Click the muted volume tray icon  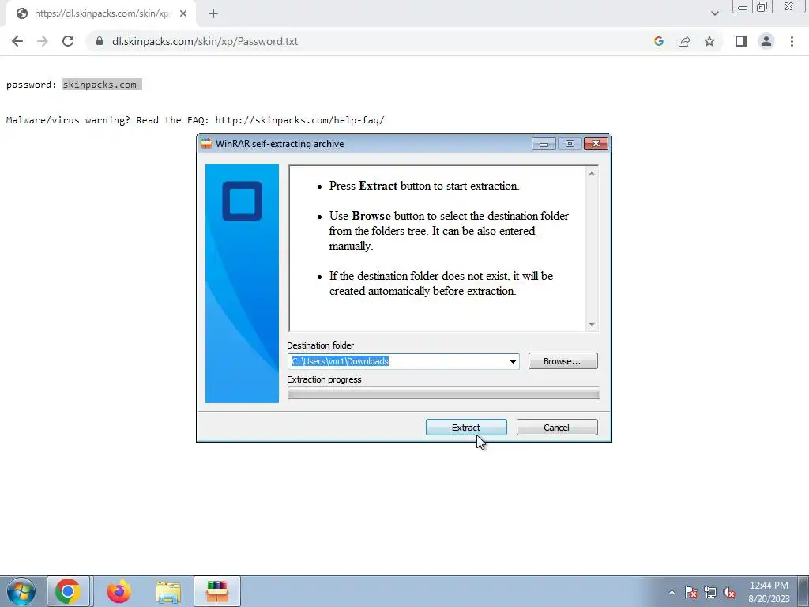pyautogui.click(x=729, y=592)
